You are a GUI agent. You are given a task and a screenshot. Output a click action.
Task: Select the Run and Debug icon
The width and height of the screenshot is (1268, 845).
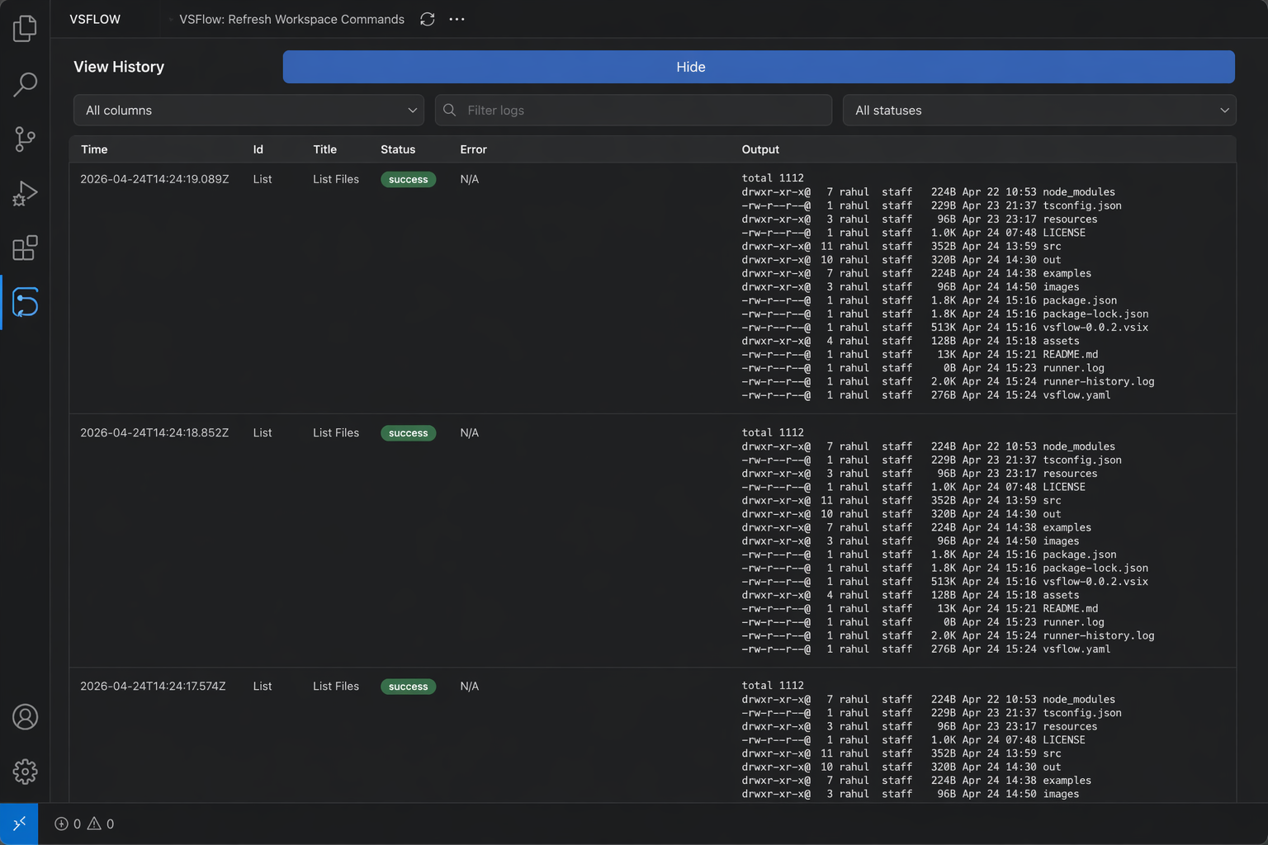click(25, 193)
